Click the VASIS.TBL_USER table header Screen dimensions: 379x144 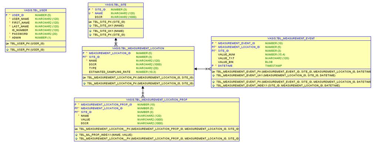[36, 10]
